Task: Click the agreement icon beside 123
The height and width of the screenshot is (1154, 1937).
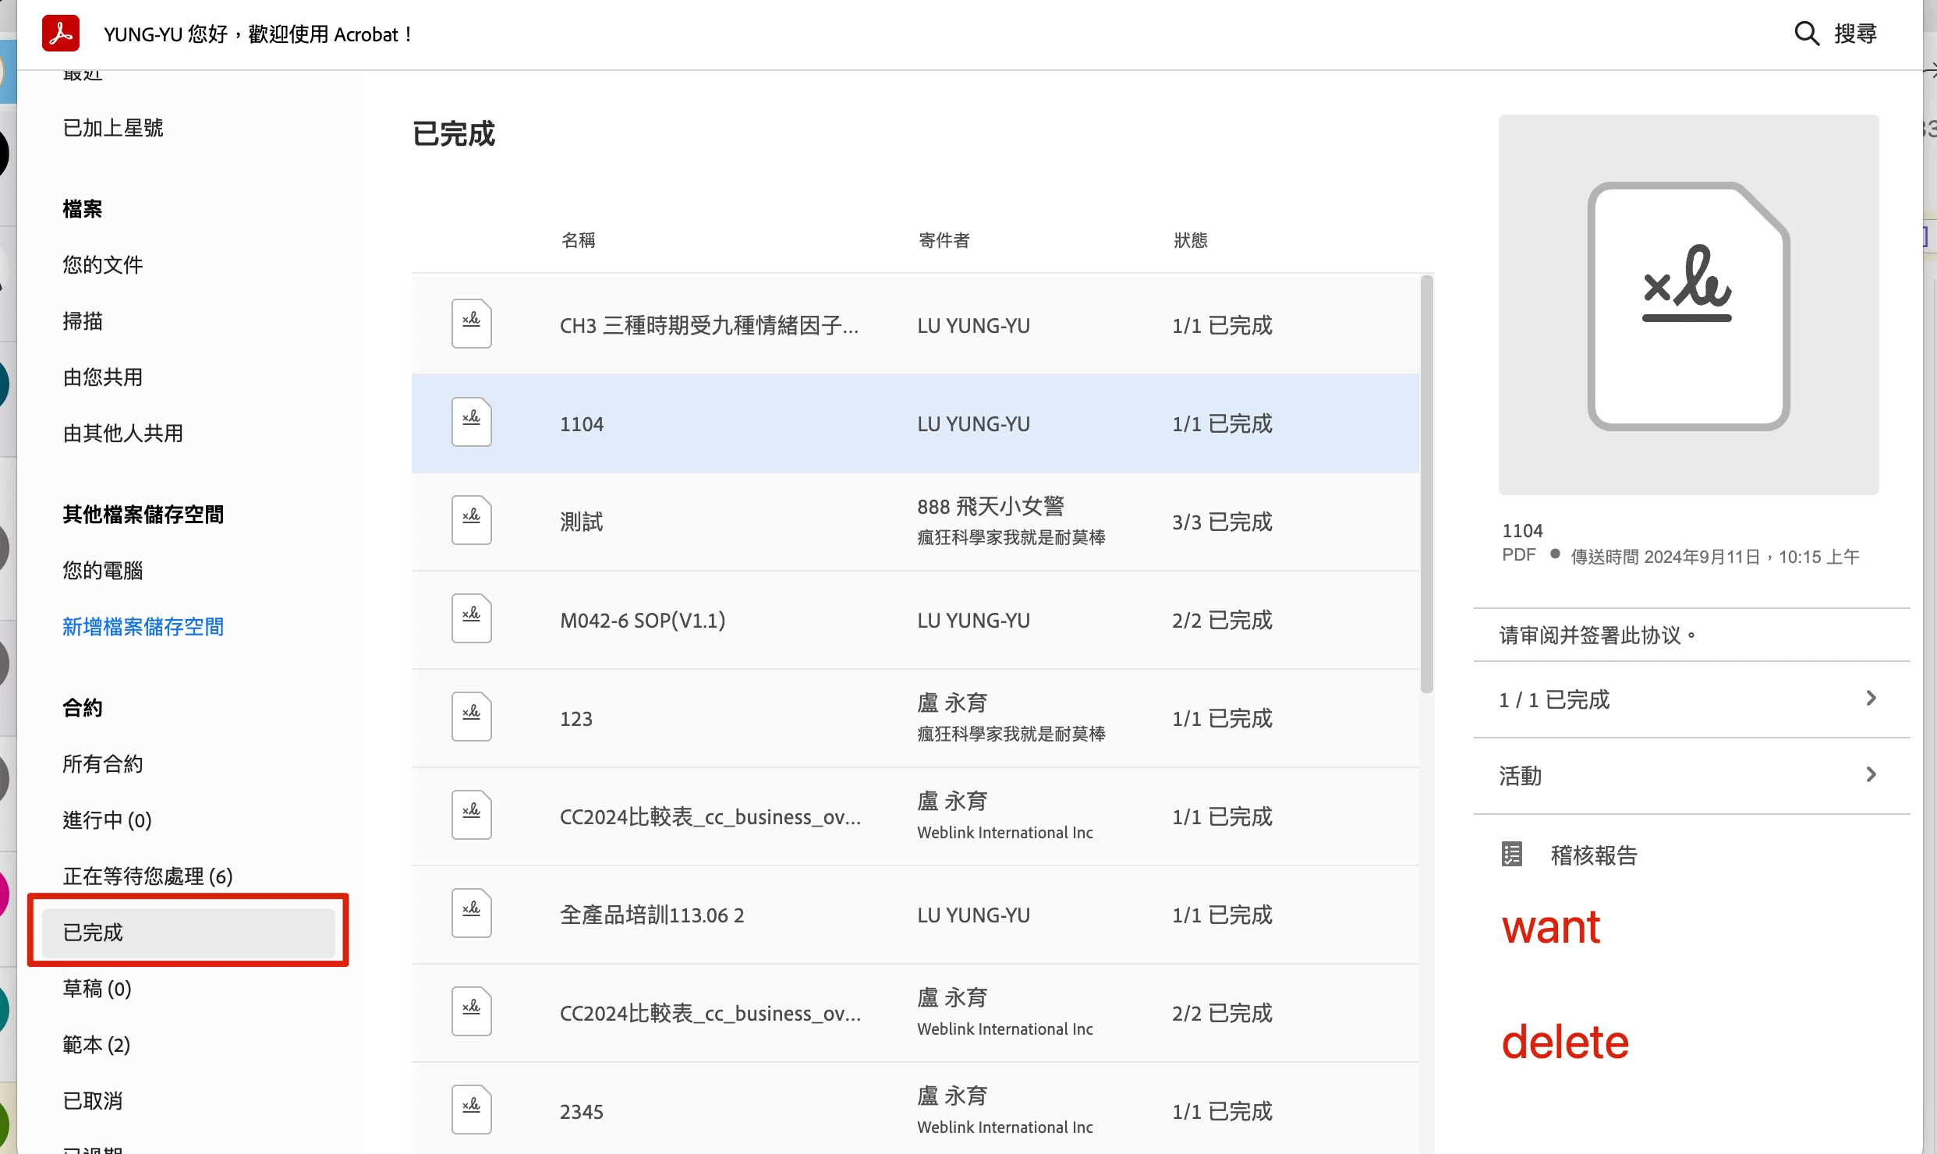Action: coord(471,717)
